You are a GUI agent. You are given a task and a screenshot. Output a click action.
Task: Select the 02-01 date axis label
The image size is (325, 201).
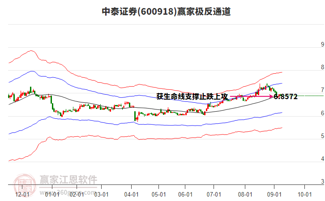77,194
